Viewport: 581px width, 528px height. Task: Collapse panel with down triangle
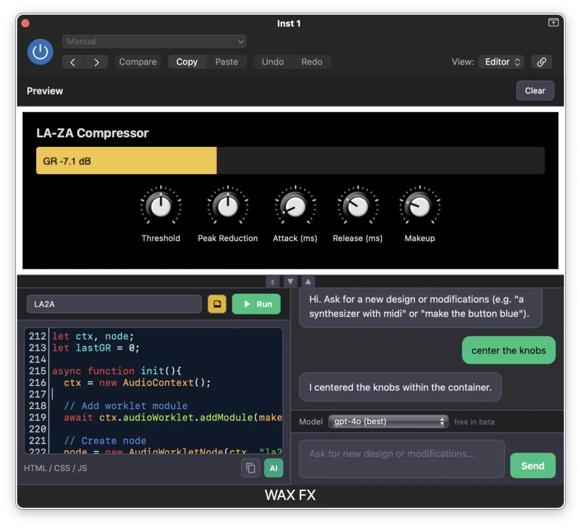click(290, 281)
